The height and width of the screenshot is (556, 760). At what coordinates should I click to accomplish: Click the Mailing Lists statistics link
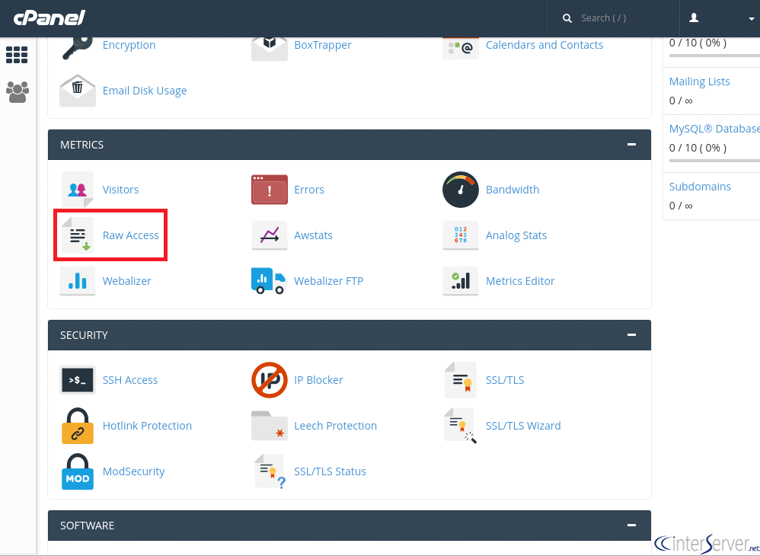(x=699, y=81)
